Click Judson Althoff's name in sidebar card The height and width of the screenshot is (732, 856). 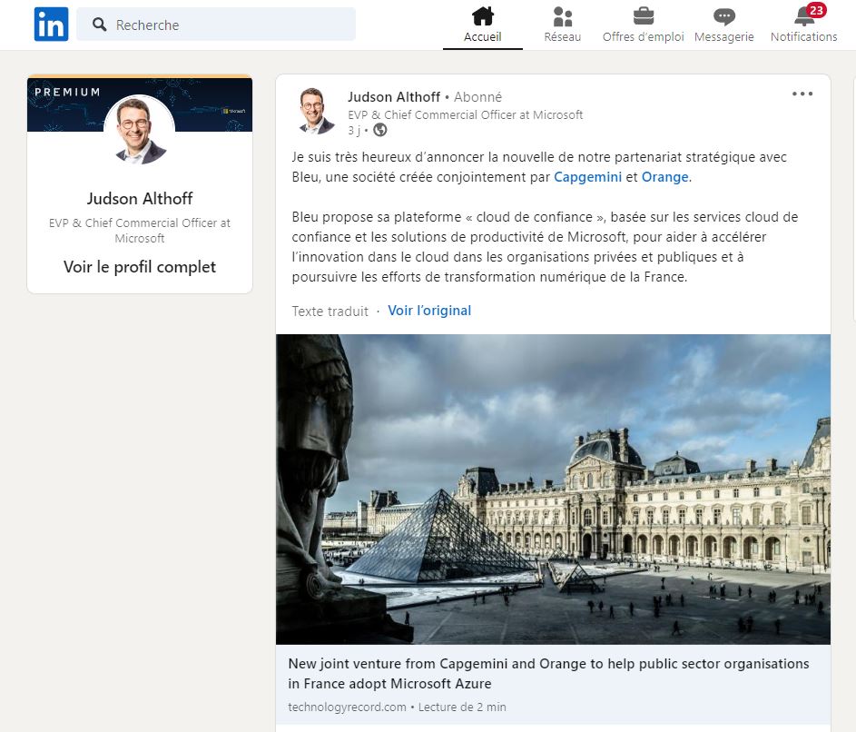pos(140,199)
